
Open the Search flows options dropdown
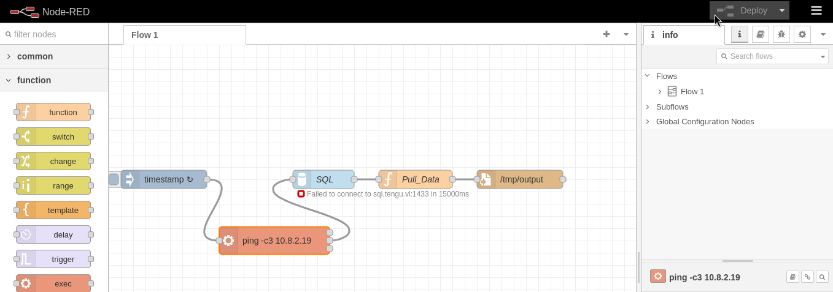[823, 56]
